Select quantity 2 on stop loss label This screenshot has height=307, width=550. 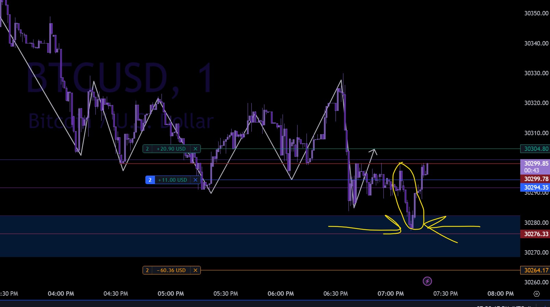tap(147, 270)
